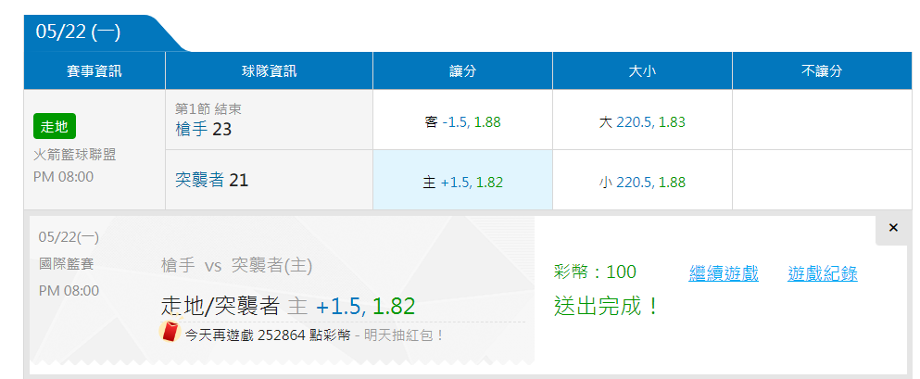Click the 大小 column header
Image resolution: width=920 pixels, height=379 pixels.
coord(642,71)
